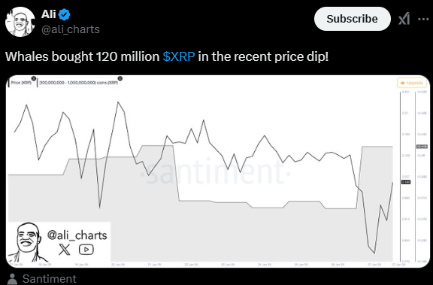Open the $XRP cashtag link

[179, 56]
